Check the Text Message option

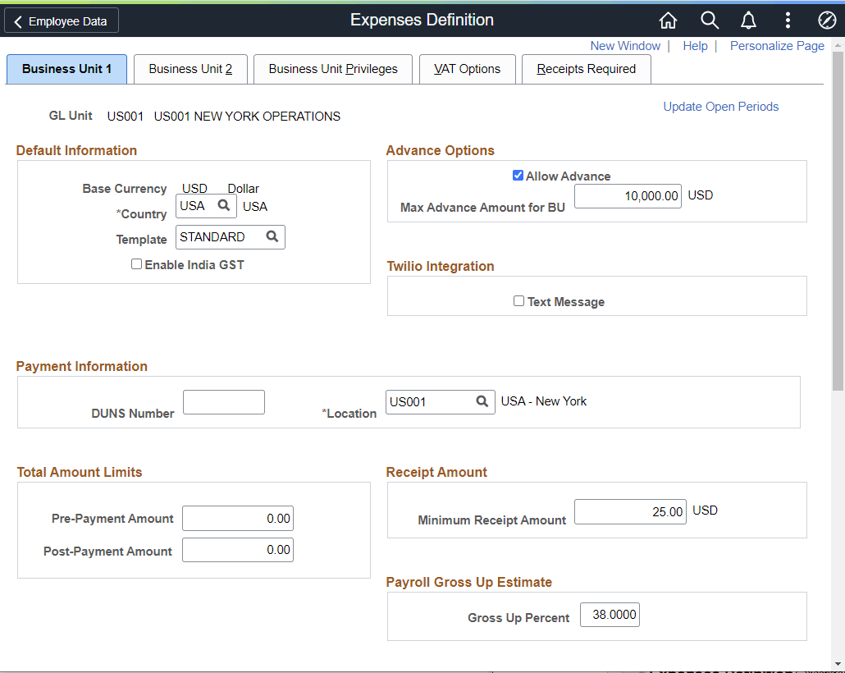[x=518, y=301]
